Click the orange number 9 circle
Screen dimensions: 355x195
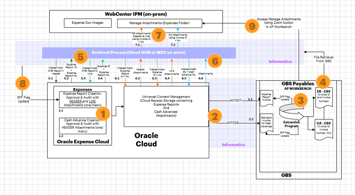coord(252,26)
